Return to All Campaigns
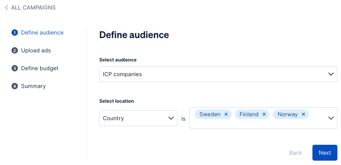This screenshot has width=341, height=165. point(33,8)
